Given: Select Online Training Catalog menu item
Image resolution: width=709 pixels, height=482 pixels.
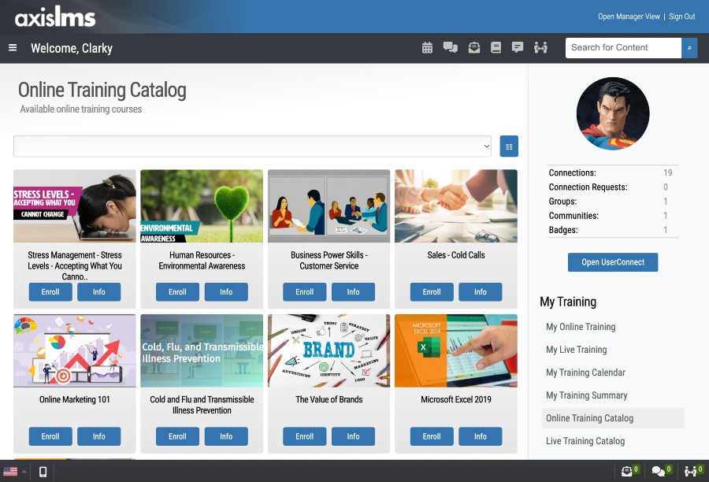Looking at the screenshot, I should tap(613, 418).
